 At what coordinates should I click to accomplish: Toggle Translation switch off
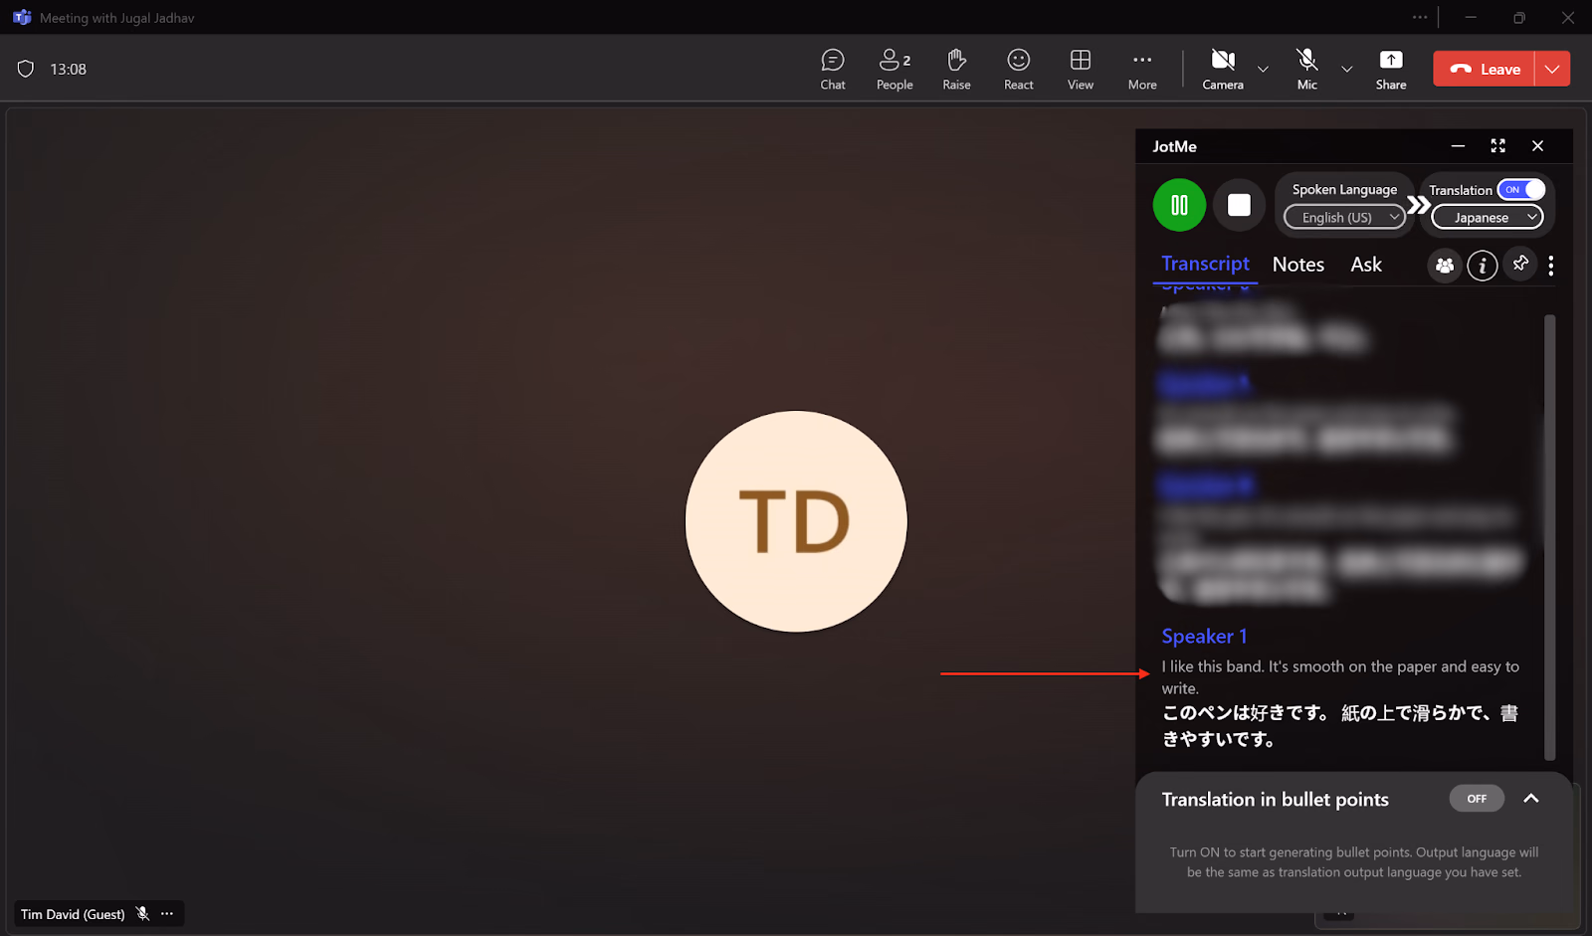tap(1521, 189)
